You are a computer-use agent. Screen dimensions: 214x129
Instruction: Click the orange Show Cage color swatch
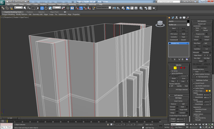click(207, 91)
